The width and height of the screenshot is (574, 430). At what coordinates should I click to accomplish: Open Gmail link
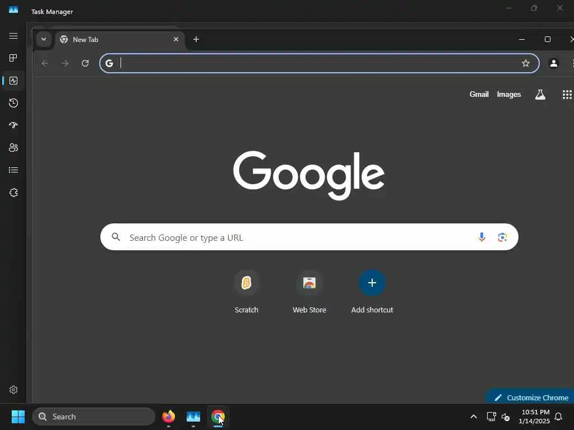point(479,94)
